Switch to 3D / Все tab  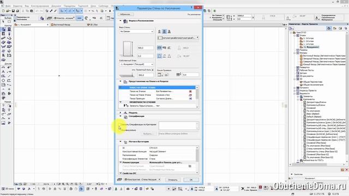(93, 24)
